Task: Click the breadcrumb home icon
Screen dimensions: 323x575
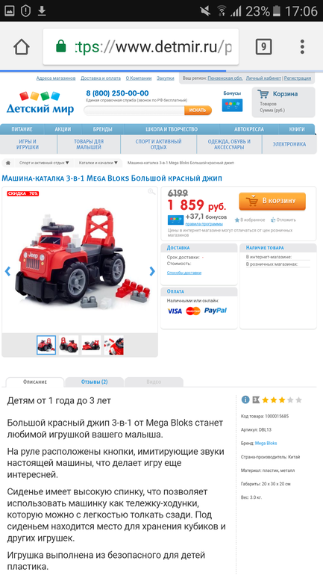Action: (x=8, y=163)
